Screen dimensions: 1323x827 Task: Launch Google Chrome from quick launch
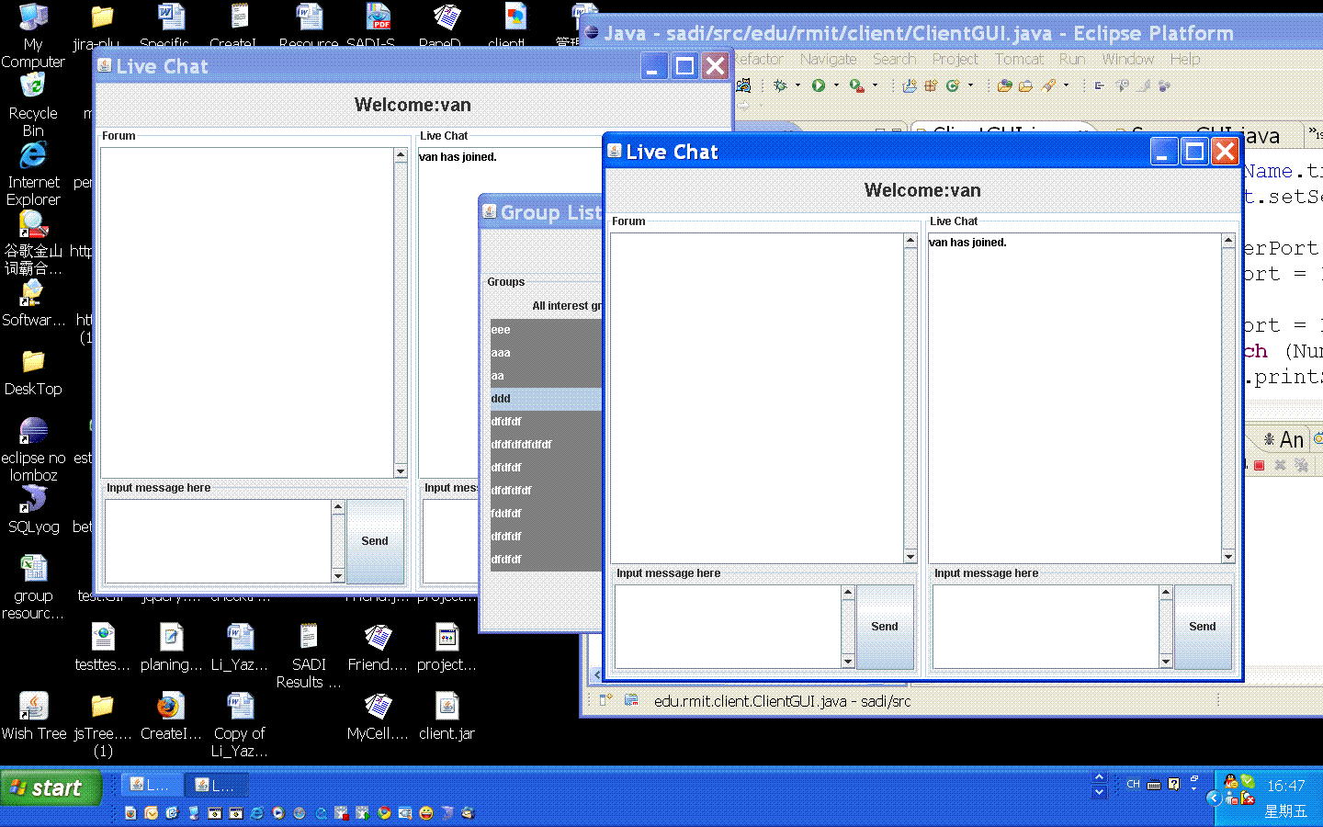[x=384, y=813]
